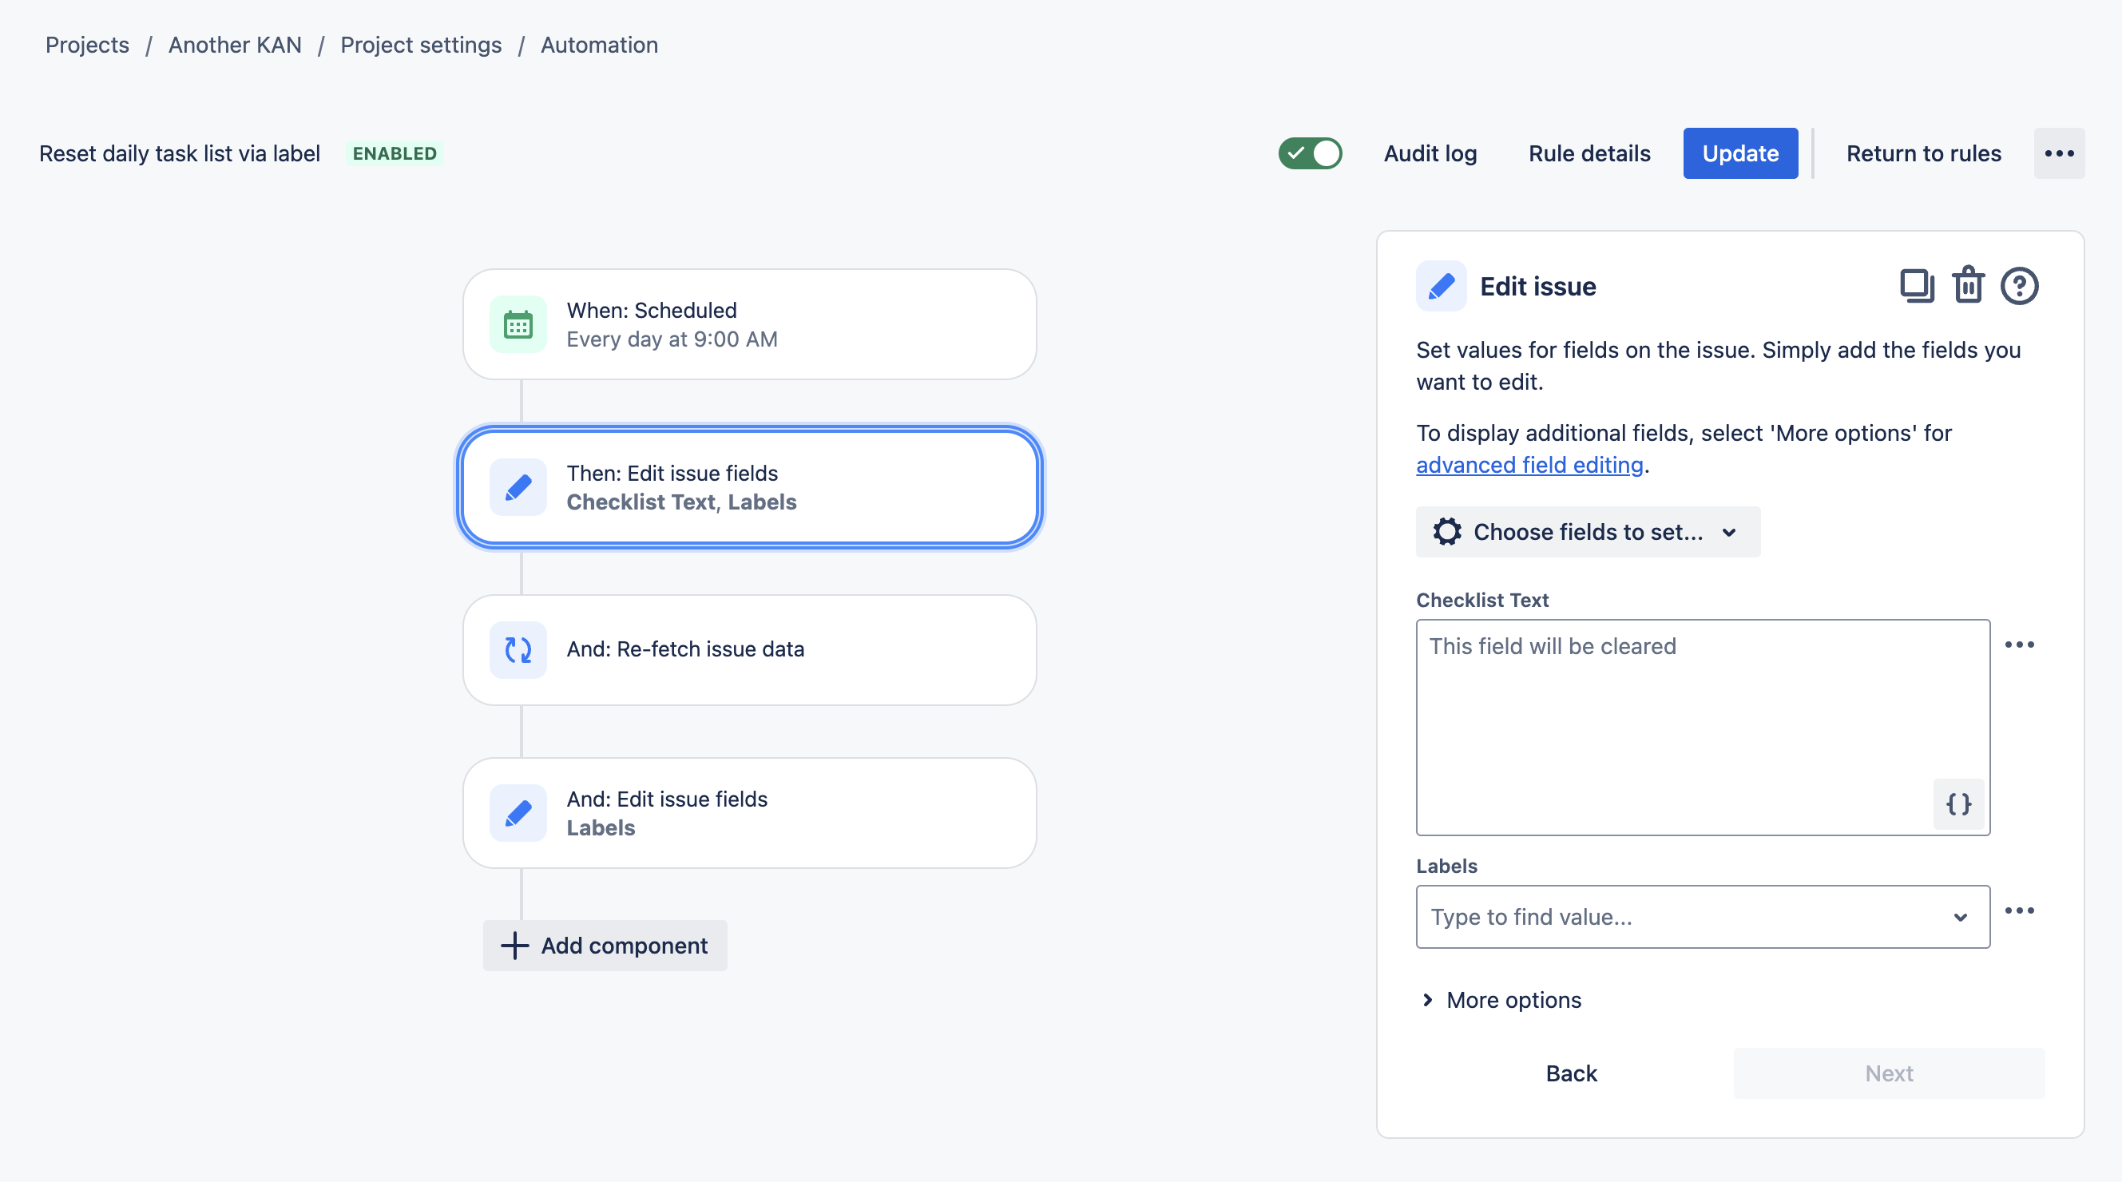Screen dimensions: 2122x1182
Task: Click the blue Update button
Action: (1739, 154)
